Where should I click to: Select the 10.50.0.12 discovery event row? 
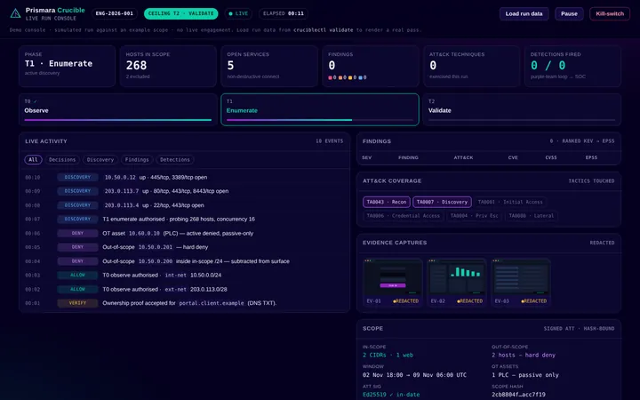pos(185,177)
